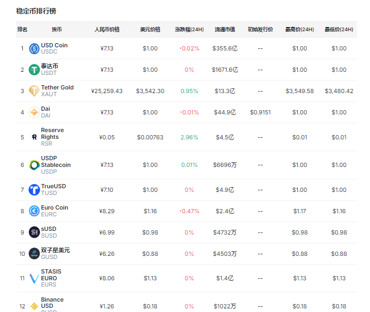Sort by 最高价(24H) column header
The width and height of the screenshot is (370, 312).
299,30
